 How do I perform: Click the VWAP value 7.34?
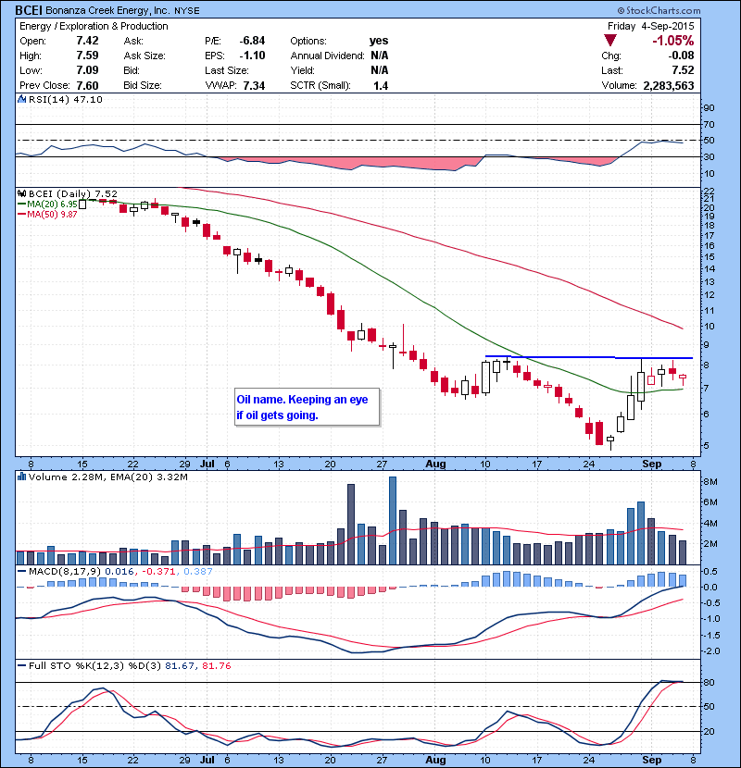254,85
